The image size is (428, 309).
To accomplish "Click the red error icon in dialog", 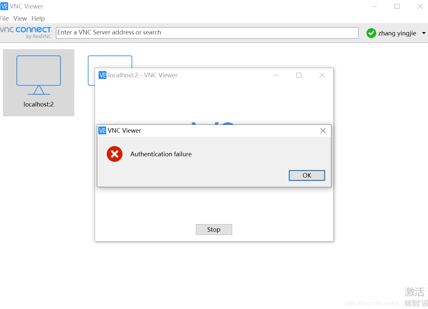I will [115, 154].
